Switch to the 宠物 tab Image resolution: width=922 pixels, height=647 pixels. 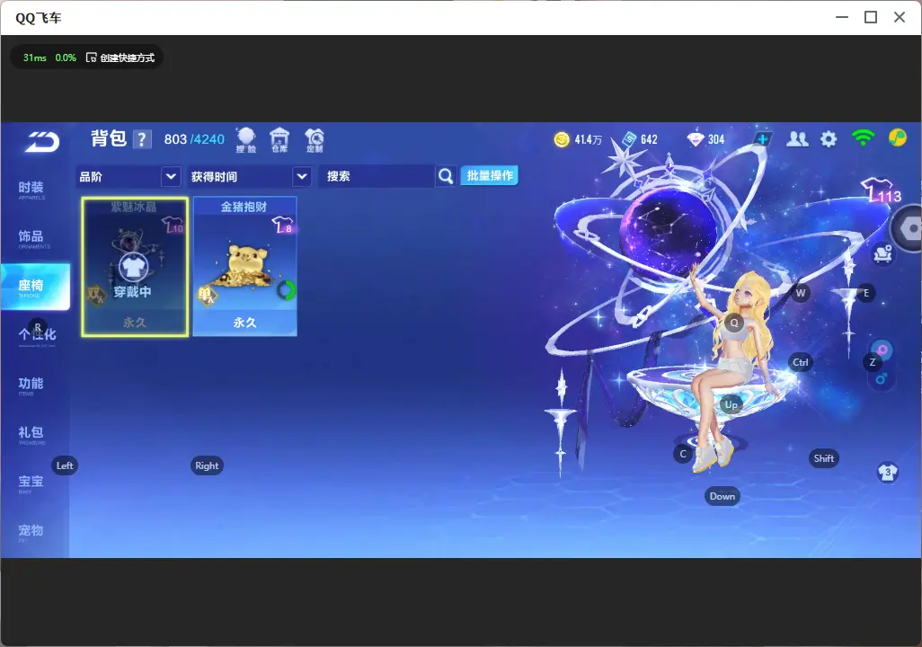(x=31, y=532)
